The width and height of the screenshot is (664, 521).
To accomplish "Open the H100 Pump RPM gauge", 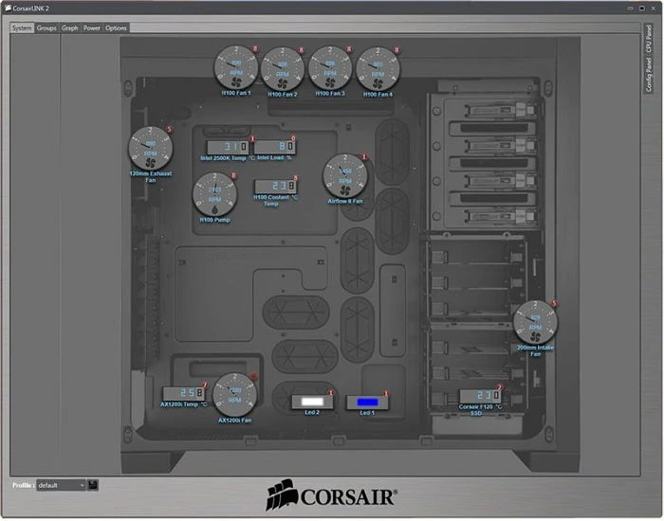I will 214,194.
